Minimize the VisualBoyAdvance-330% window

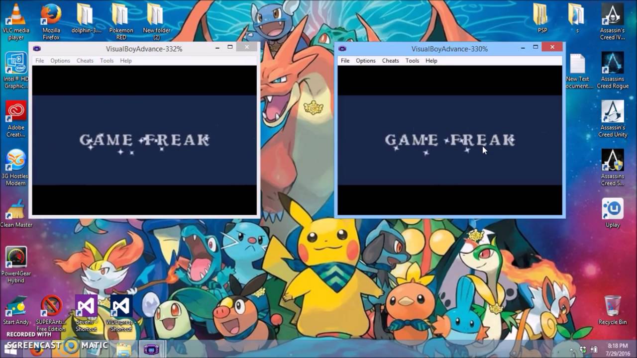tap(523, 47)
